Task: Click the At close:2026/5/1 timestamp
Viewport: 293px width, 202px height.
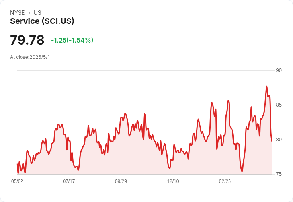Action: [x=30, y=57]
